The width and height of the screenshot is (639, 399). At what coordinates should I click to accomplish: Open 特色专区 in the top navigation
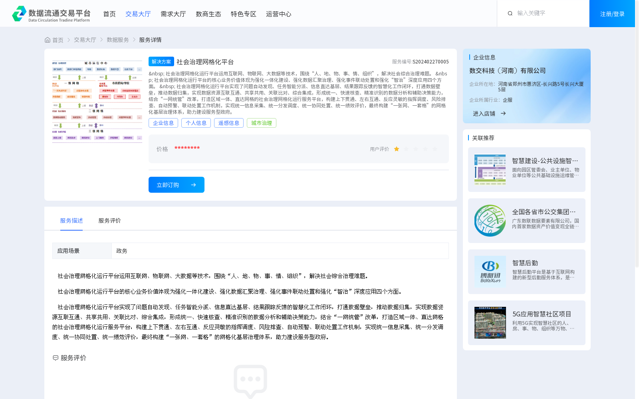coord(244,14)
